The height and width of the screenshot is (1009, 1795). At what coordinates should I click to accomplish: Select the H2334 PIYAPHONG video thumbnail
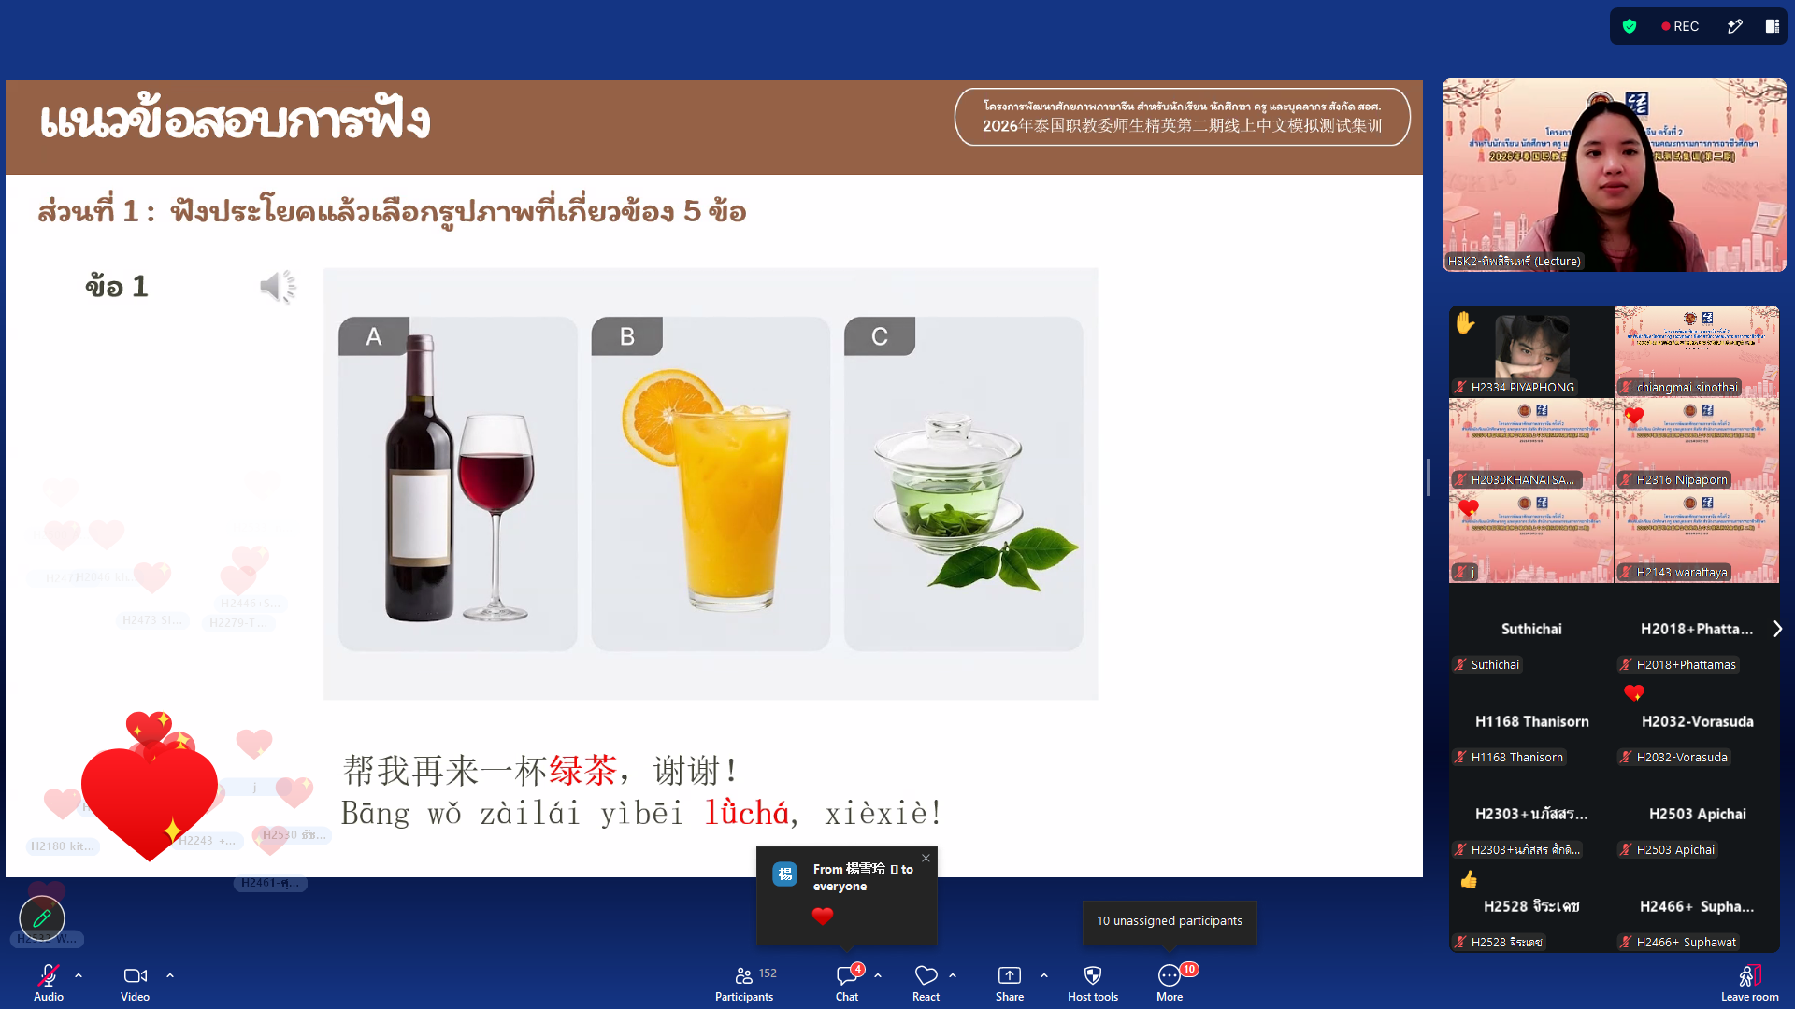1531,351
